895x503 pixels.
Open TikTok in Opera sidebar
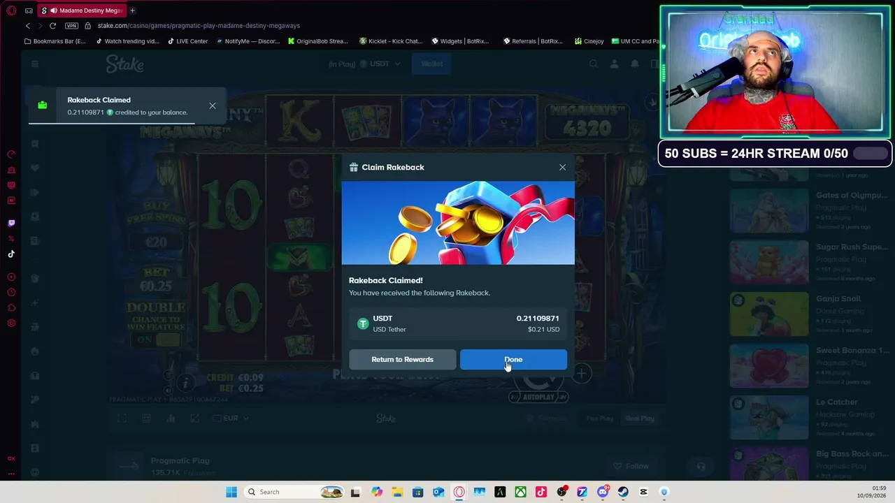point(11,254)
